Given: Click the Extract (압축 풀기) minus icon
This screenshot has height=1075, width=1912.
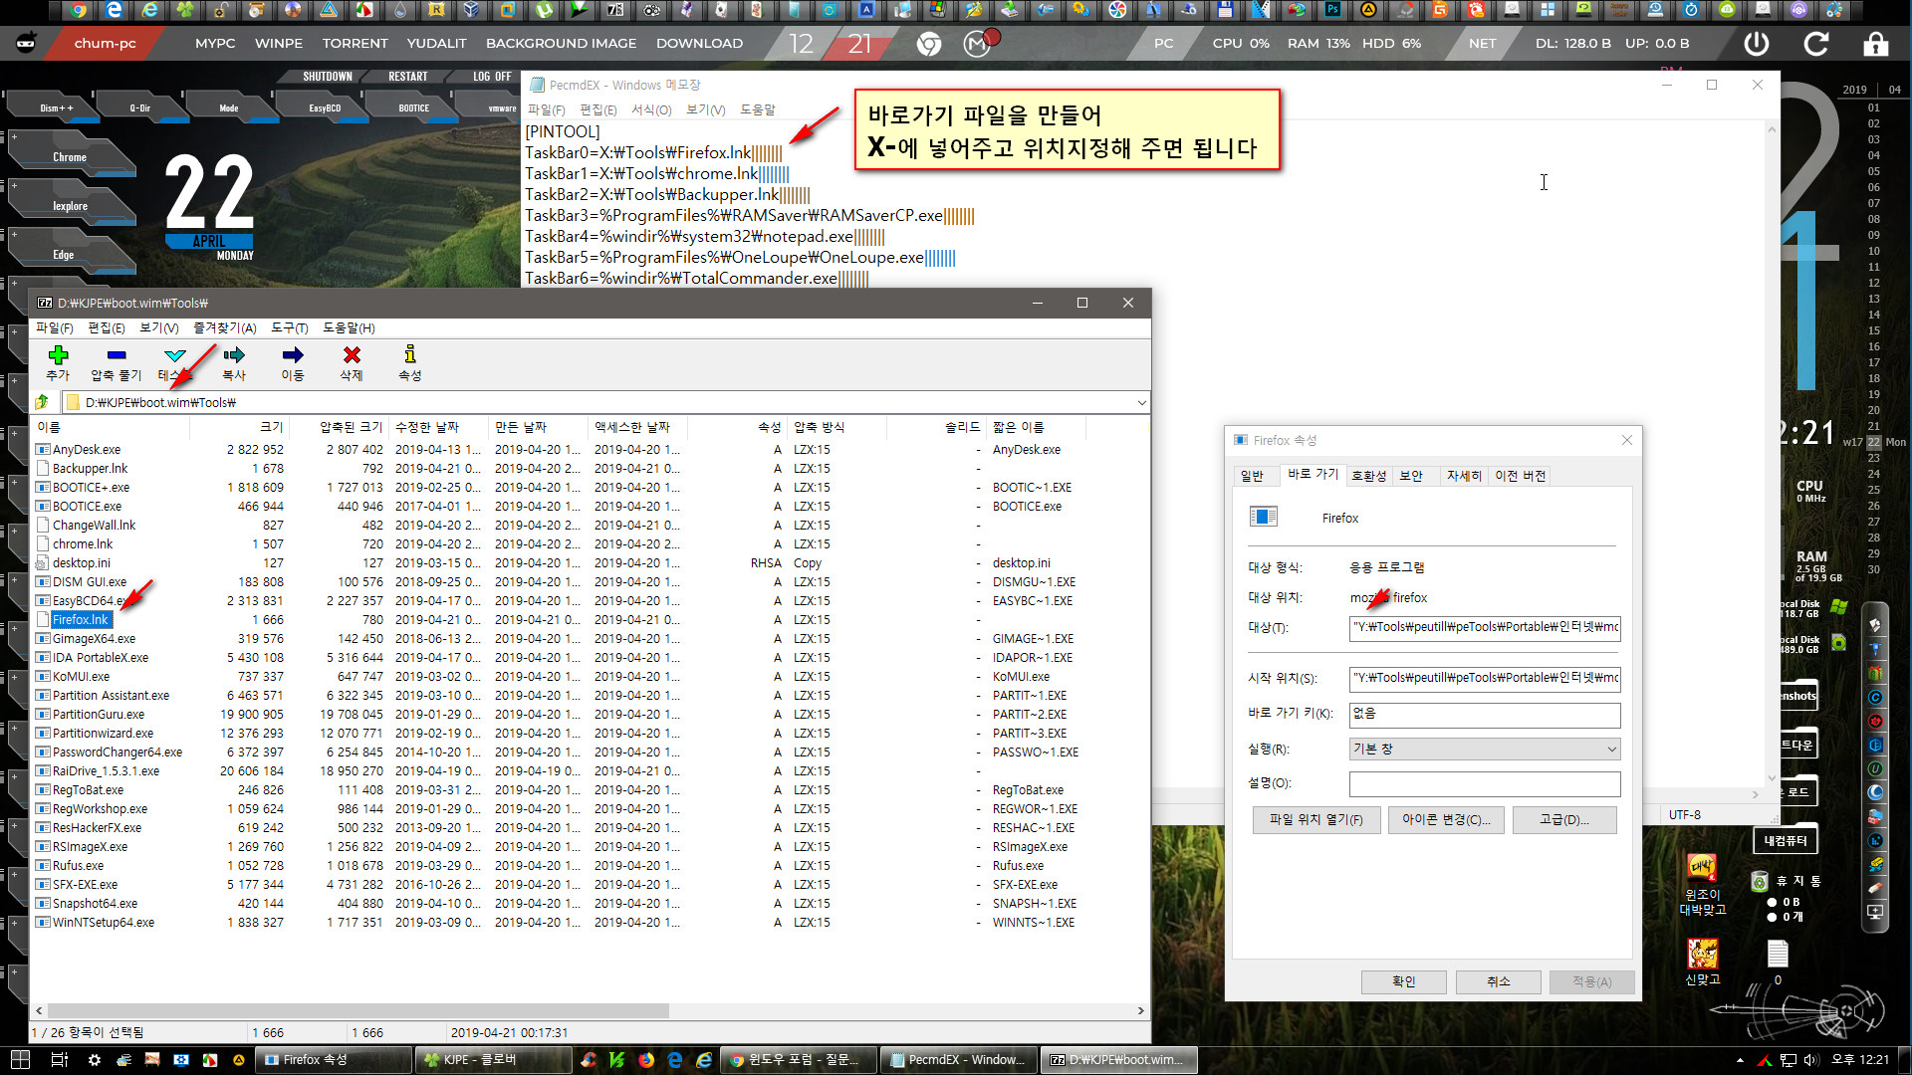Looking at the screenshot, I should click(x=117, y=355).
